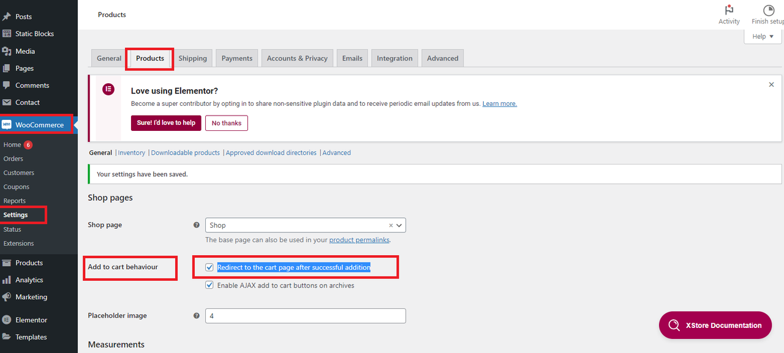Open the Advanced settings tab
This screenshot has height=353, width=784.
click(x=443, y=58)
